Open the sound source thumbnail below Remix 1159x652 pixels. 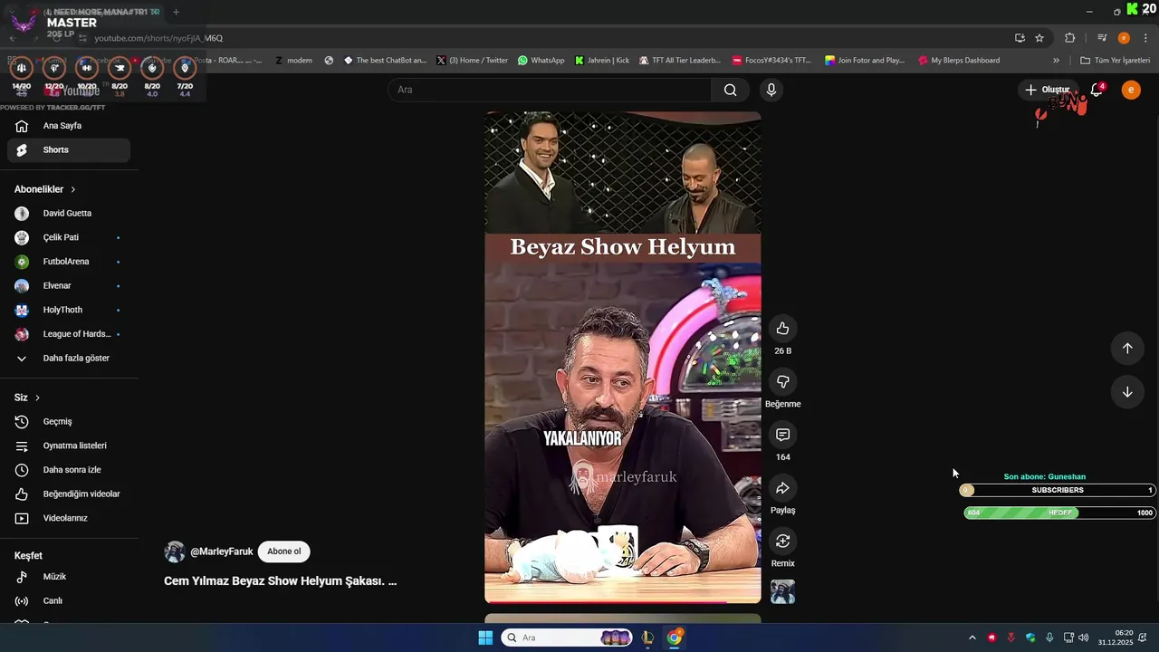782,591
